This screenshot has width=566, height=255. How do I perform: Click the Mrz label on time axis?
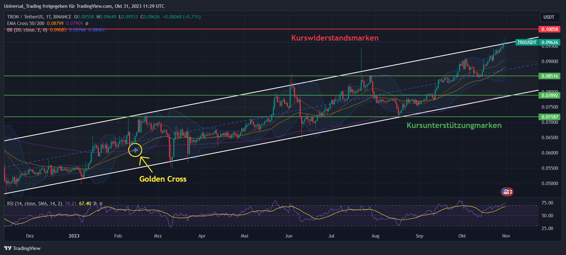pyautogui.click(x=158, y=236)
